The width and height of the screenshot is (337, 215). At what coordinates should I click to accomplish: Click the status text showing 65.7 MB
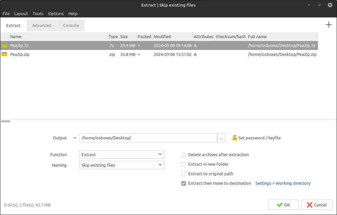(28, 205)
